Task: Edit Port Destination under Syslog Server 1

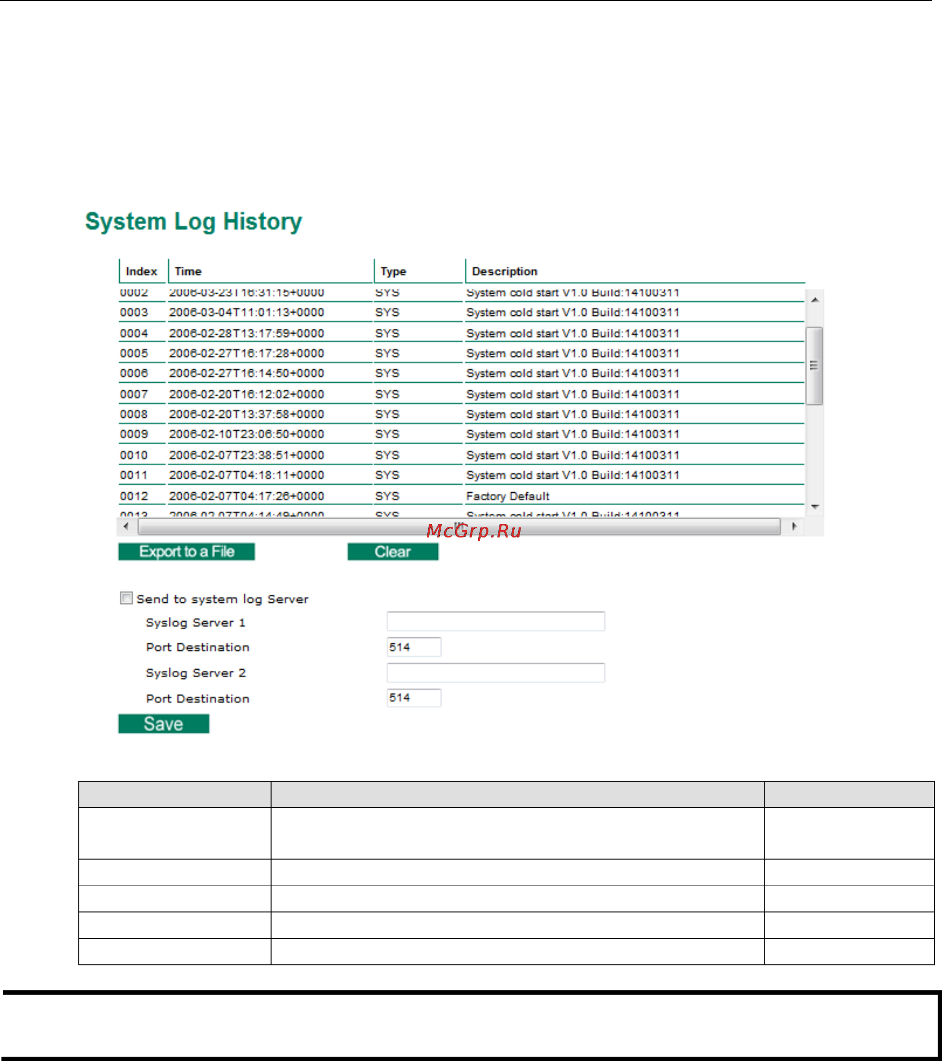Action: [414, 647]
